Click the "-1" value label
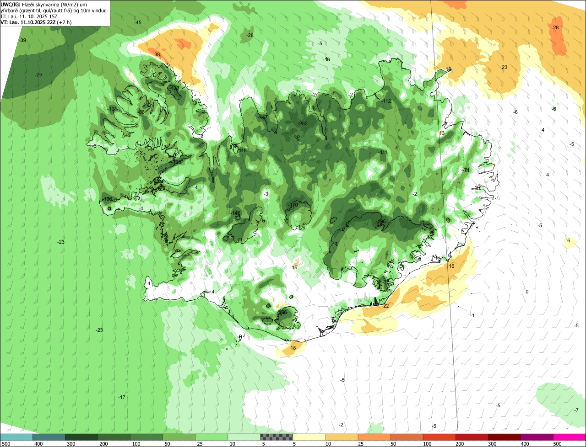 472,315
